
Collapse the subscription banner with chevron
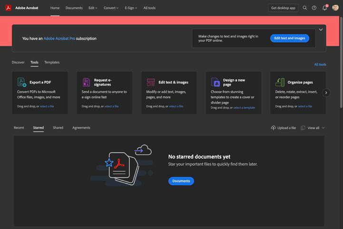[x=321, y=29]
